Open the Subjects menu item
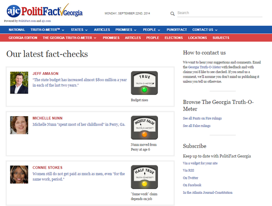This screenshot has width=272, height=206. pyautogui.click(x=221, y=38)
